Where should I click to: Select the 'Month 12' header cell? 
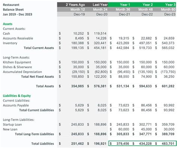(x=78, y=9)
